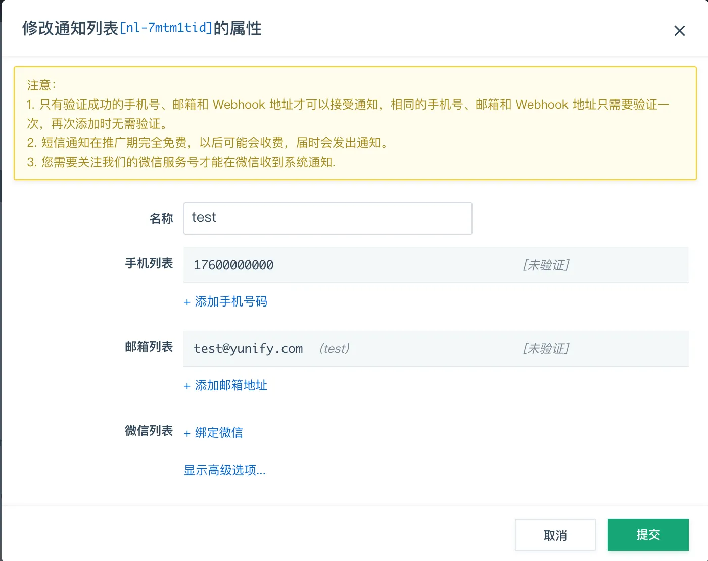
Task: Click the (test) remark beside the email
Action: 334,349
